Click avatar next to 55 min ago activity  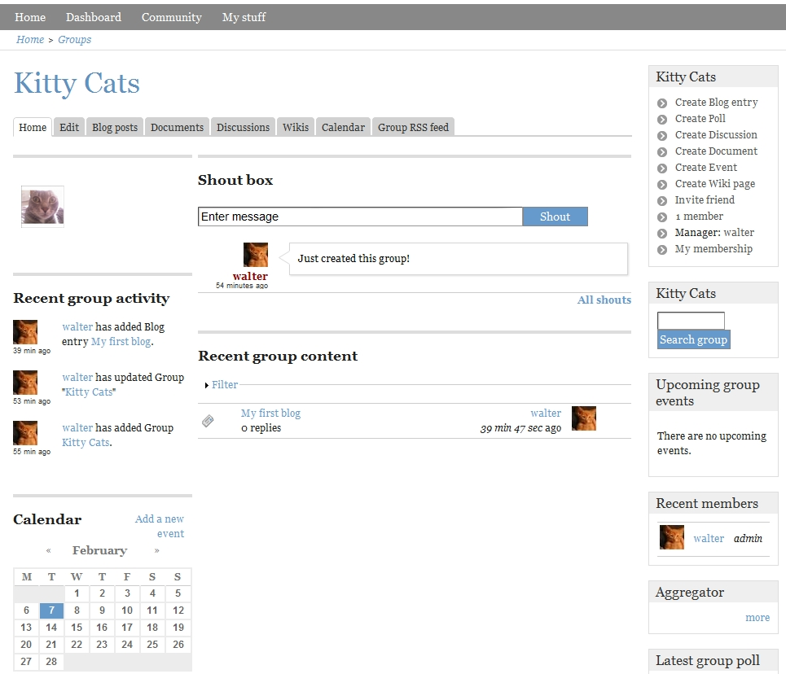click(25, 434)
